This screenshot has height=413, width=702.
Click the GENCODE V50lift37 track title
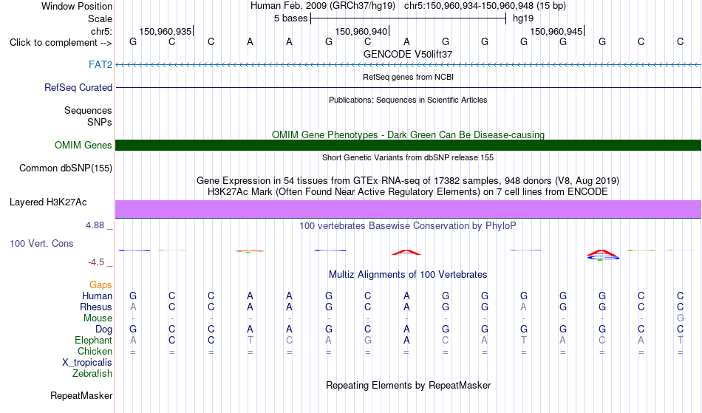(408, 54)
